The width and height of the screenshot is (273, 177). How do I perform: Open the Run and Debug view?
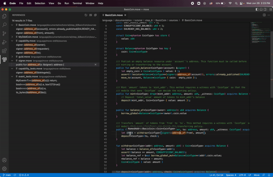tap(4, 42)
